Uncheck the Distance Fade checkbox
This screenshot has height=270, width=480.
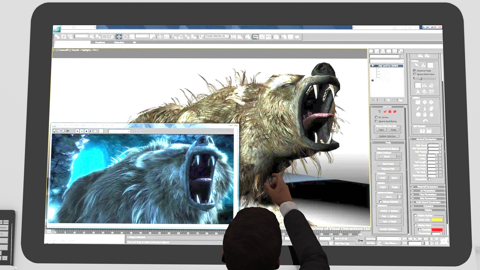click(414, 70)
